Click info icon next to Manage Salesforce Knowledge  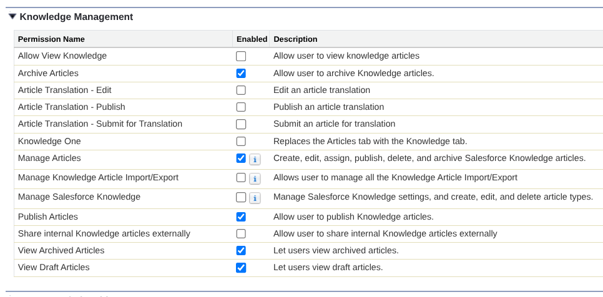coord(255,198)
